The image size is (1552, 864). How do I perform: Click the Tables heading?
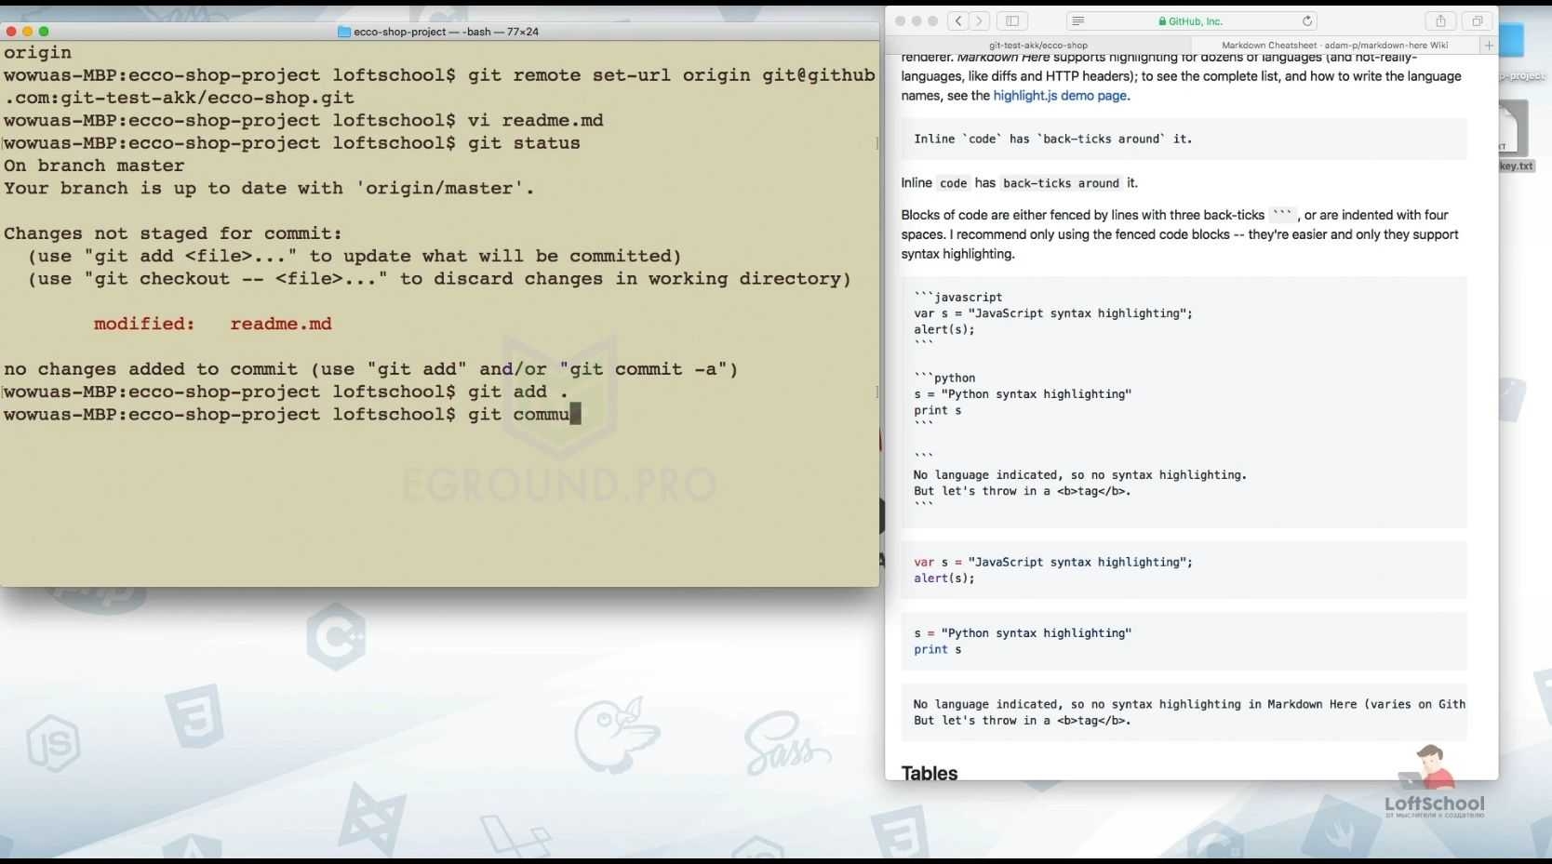pos(929,773)
